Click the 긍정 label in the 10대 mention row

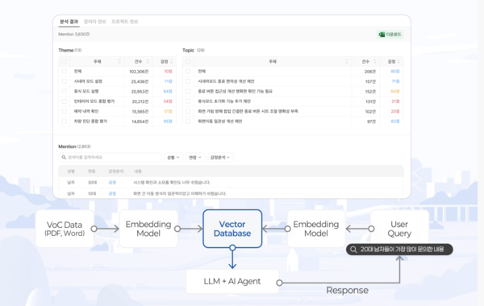coord(112,193)
